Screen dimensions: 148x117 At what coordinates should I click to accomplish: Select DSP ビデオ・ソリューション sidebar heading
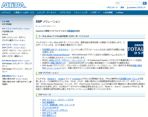(x=13, y=45)
